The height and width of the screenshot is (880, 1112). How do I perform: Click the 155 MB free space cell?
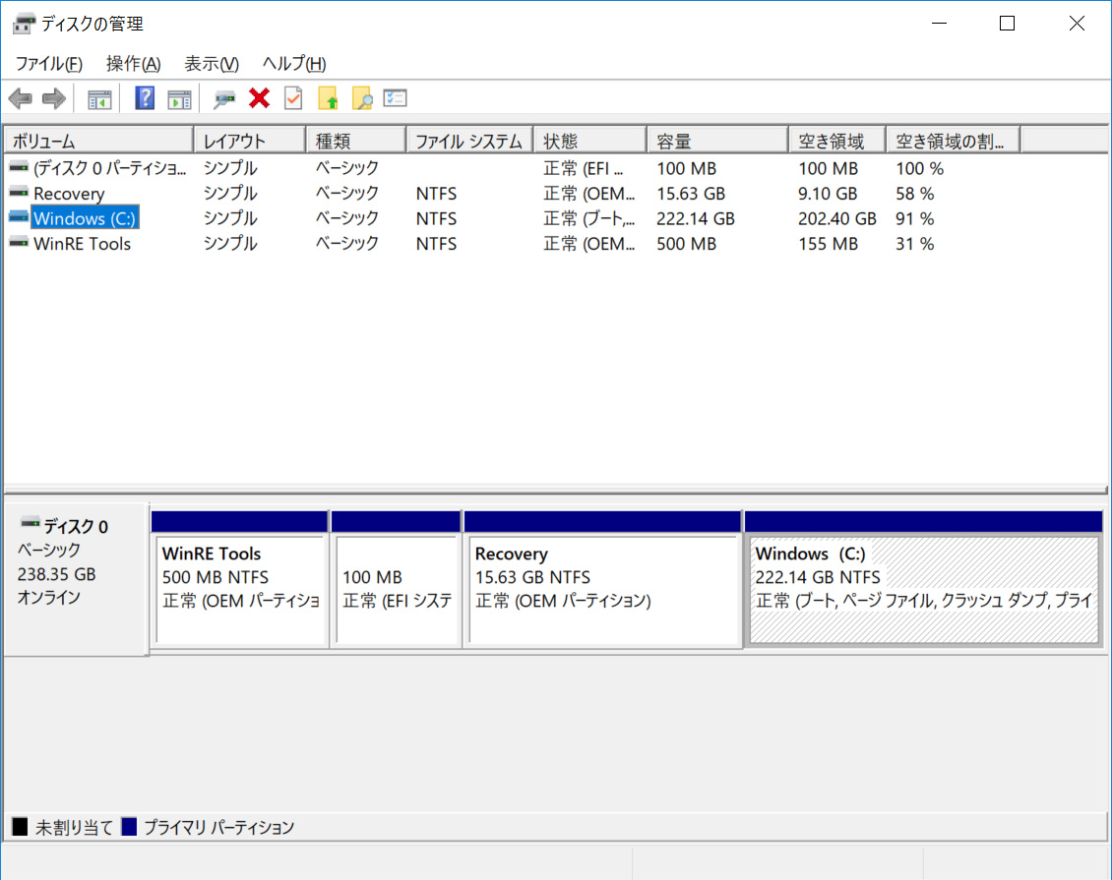click(x=828, y=244)
